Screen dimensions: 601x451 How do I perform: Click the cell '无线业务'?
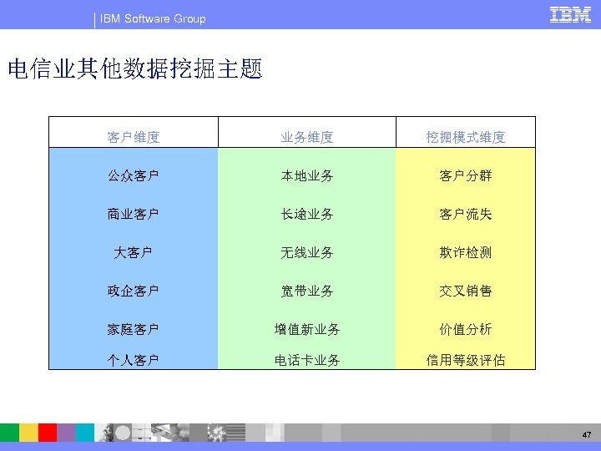coord(307,253)
